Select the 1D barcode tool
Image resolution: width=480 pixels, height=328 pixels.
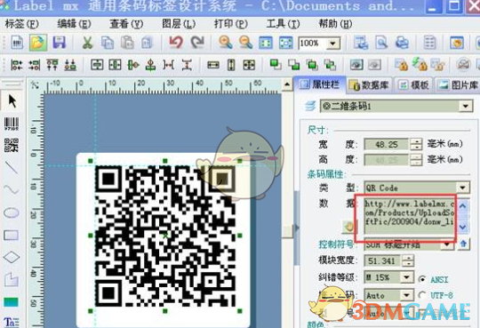tap(12, 124)
